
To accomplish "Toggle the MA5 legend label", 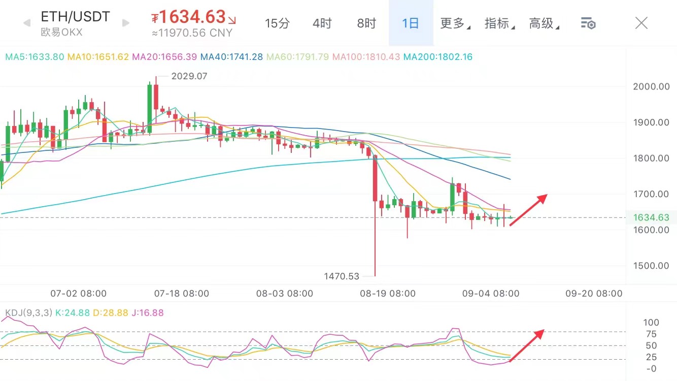I will (x=35, y=57).
